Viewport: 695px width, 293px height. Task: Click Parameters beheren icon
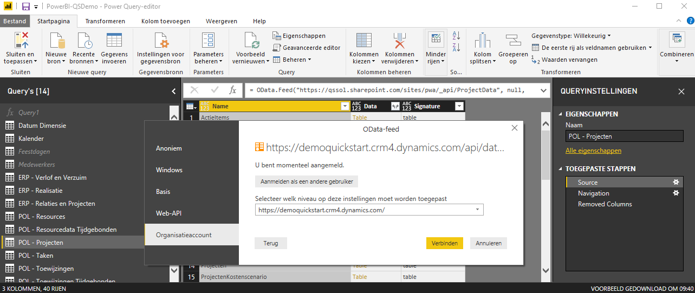(x=209, y=41)
